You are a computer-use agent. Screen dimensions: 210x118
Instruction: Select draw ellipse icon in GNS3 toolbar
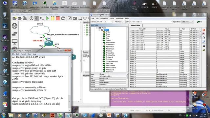click(85, 18)
